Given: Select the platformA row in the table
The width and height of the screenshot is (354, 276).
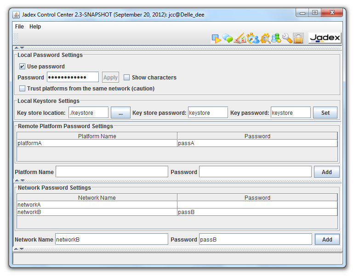Looking at the screenshot, I should (x=97, y=143).
